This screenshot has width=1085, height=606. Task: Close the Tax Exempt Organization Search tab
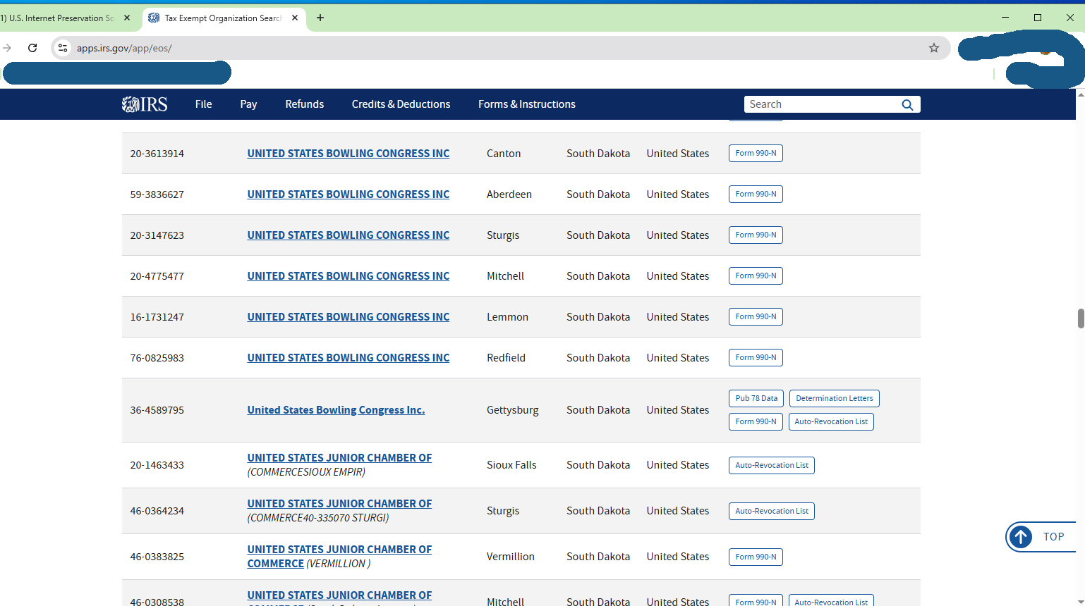pos(295,18)
